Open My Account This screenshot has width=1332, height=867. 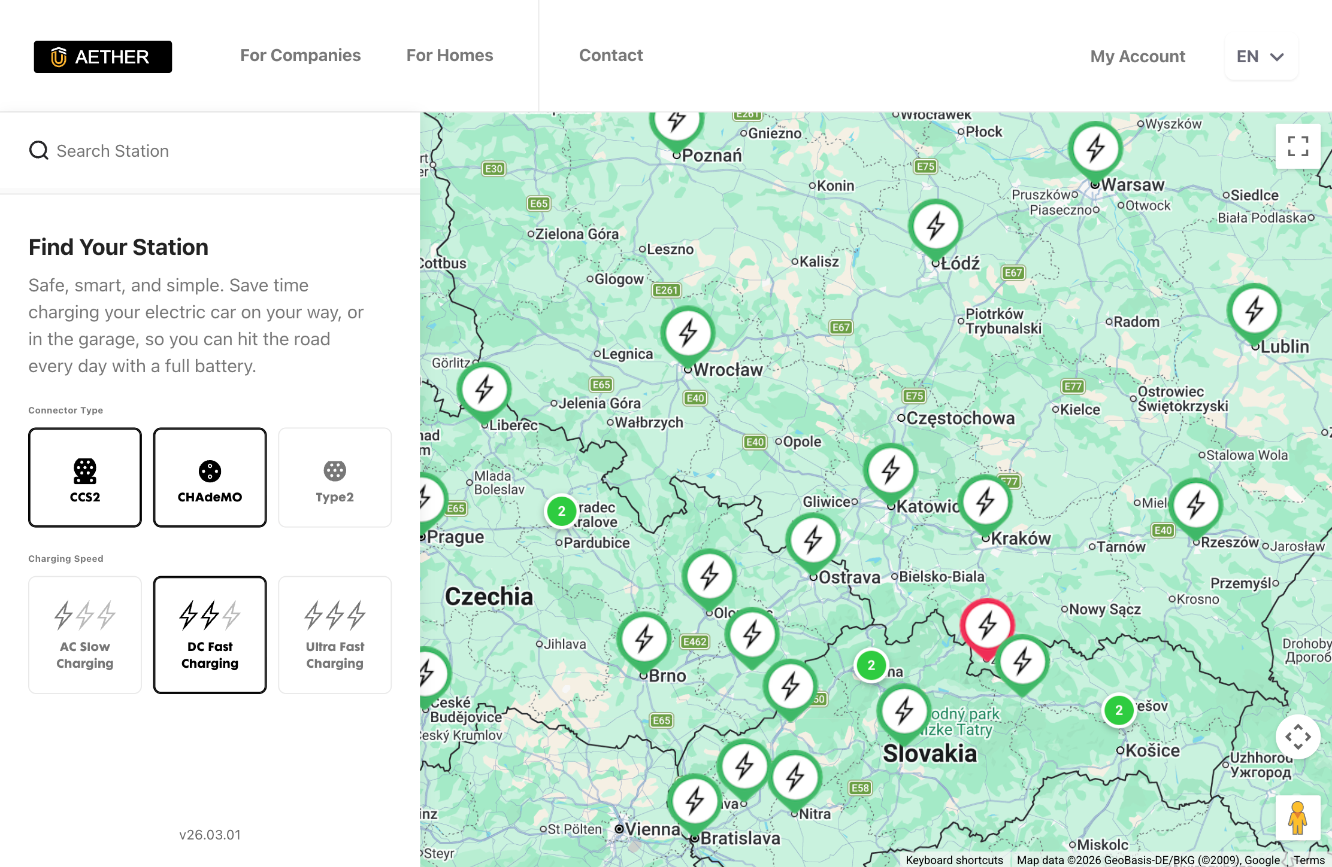click(1137, 56)
